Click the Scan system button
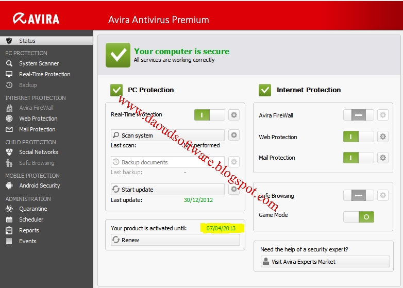This screenshot has width=403, height=288. (167, 135)
